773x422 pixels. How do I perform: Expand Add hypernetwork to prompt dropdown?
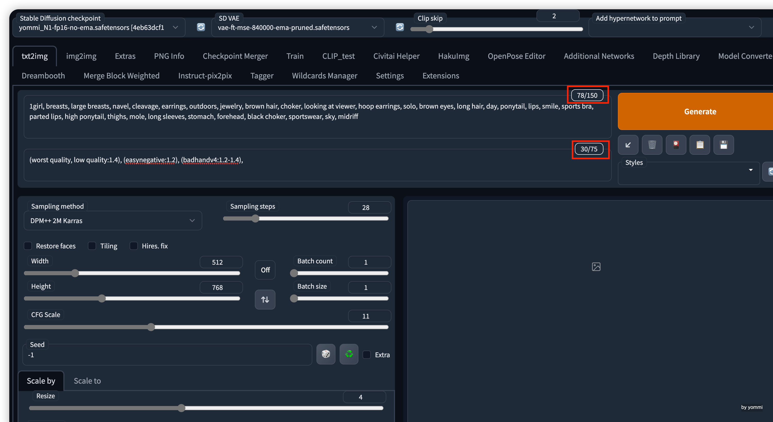pyautogui.click(x=675, y=28)
